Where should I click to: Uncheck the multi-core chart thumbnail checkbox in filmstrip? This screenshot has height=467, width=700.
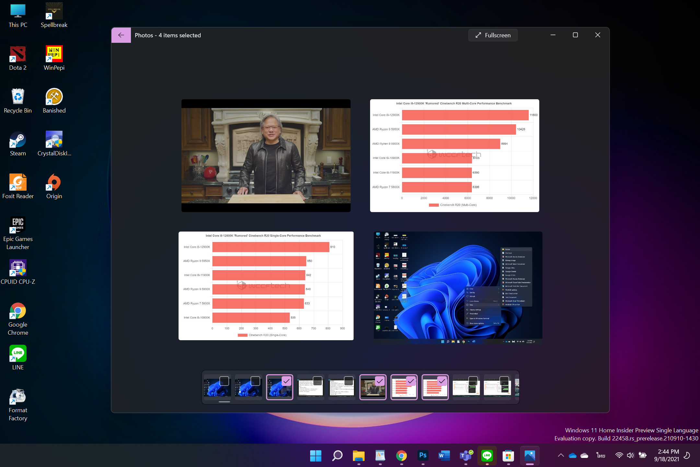click(411, 381)
